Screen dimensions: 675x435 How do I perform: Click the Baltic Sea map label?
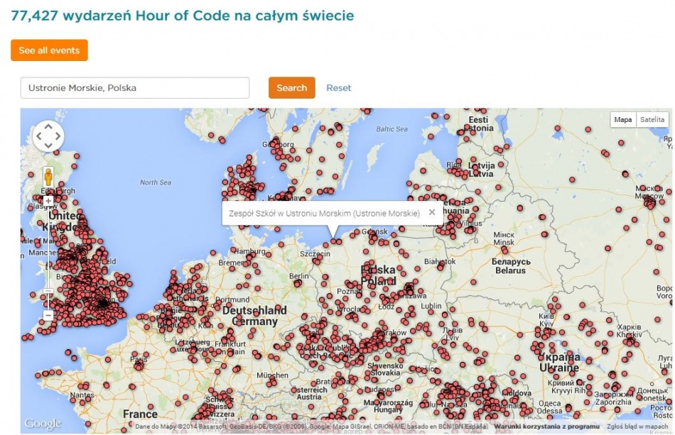391,128
